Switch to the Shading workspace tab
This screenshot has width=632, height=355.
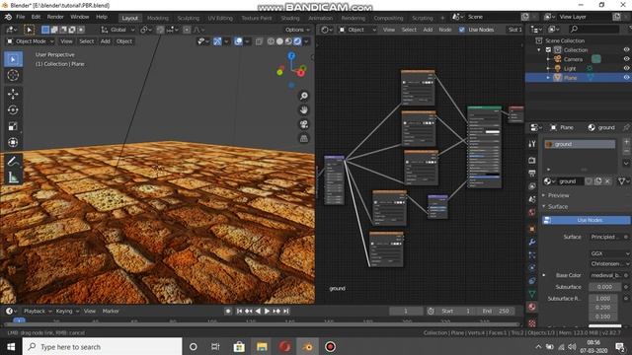click(x=290, y=18)
